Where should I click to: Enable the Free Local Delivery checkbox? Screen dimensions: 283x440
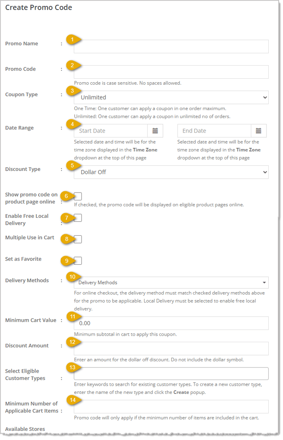pos(78,218)
